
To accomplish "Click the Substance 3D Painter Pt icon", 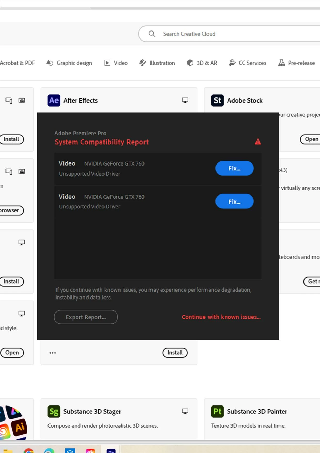I will pos(218,411).
